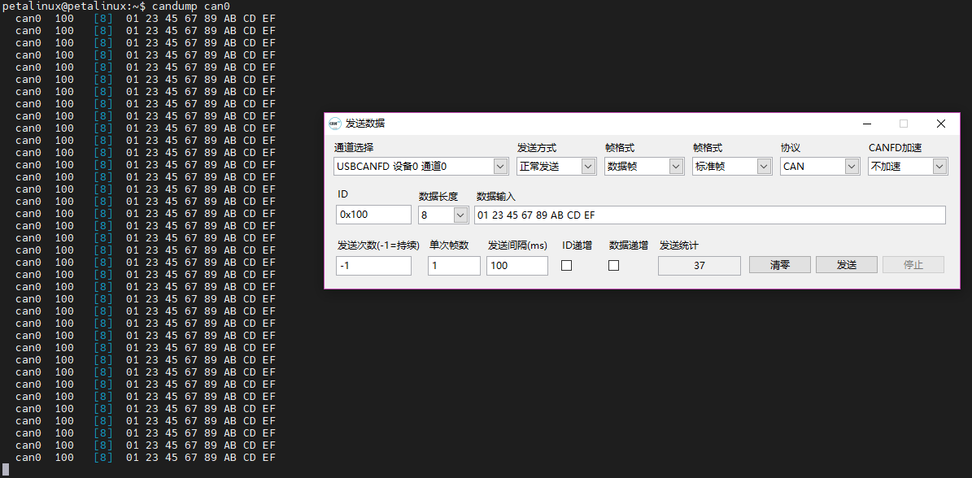Click the app icon in 发送数据 title bar
Screen dimensions: 972x478
point(335,124)
